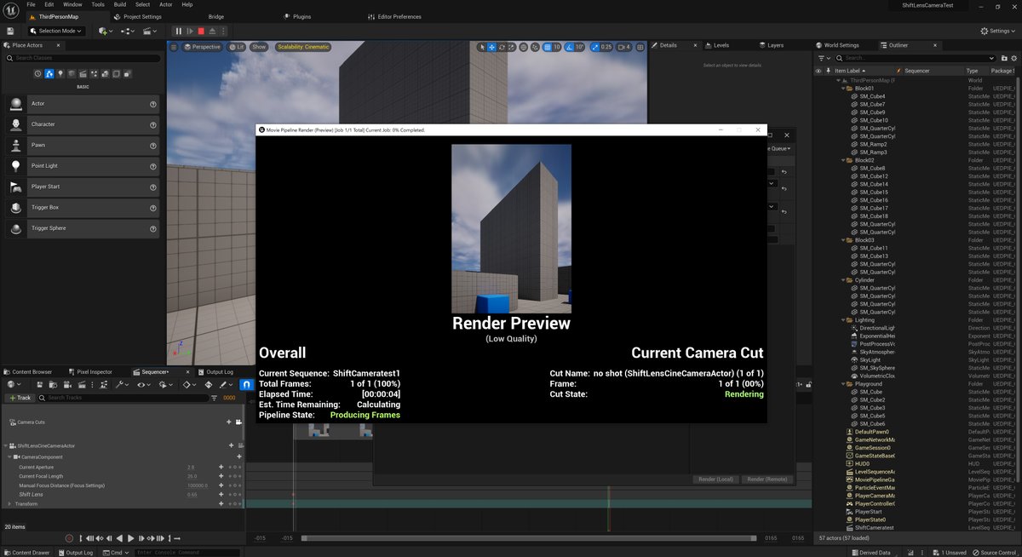Select the Cinematic category clapper icon
The width and height of the screenshot is (1022, 557).
(83, 74)
